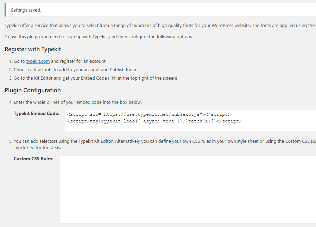This screenshot has height=227, width=316.
Task: Click the 'To use this plugin' sentence
Action: pyautogui.click(x=99, y=37)
